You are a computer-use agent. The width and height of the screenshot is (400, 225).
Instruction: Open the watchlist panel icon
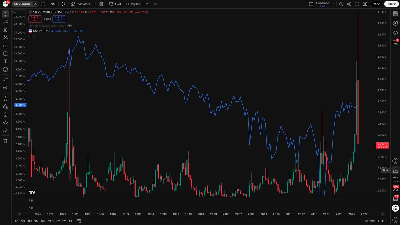point(395,14)
